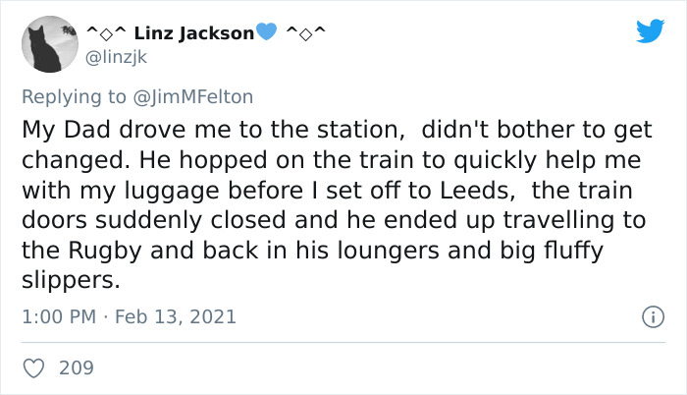Screen dimensions: 687x395
Task: Open the @JimMFelton mention link
Action: [192, 97]
